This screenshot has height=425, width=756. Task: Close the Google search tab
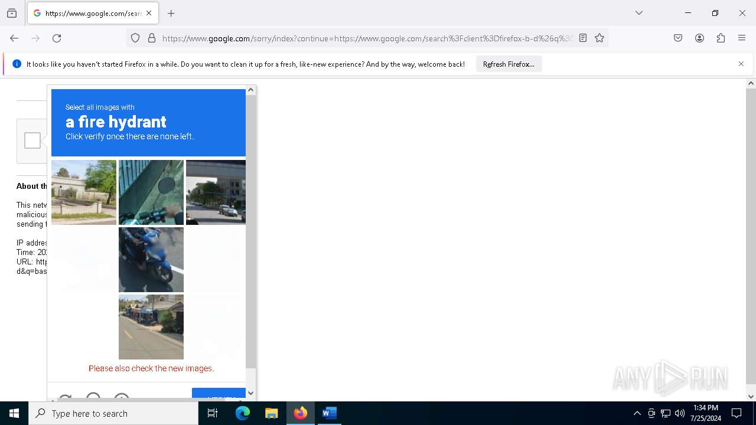[149, 13]
